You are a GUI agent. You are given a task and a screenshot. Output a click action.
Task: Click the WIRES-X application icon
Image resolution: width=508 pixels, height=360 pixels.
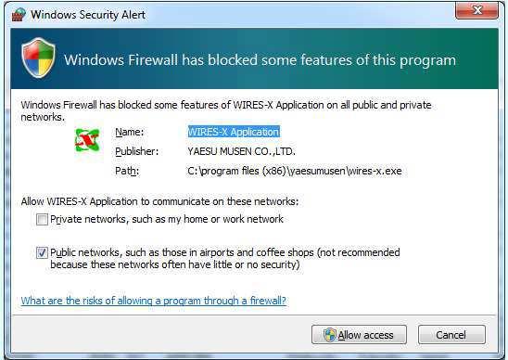point(87,140)
